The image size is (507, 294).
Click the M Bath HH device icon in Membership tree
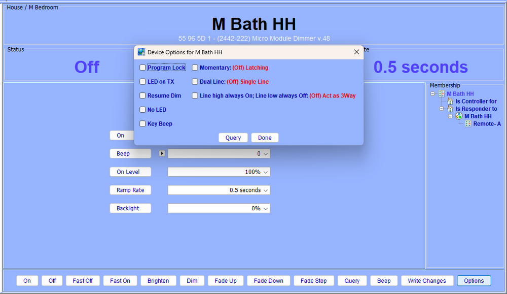(x=442, y=94)
